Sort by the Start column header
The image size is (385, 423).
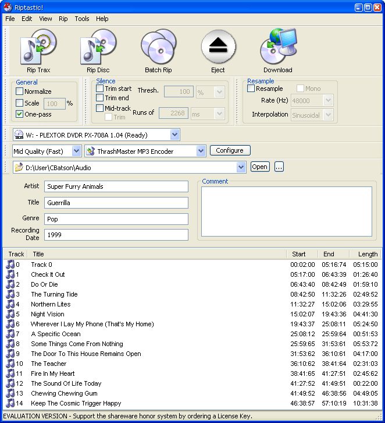click(302, 254)
